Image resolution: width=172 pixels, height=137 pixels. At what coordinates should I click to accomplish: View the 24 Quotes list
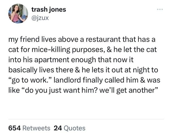(x=69, y=128)
